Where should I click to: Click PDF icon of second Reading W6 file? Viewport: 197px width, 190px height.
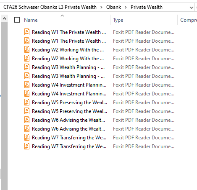click(x=27, y=128)
